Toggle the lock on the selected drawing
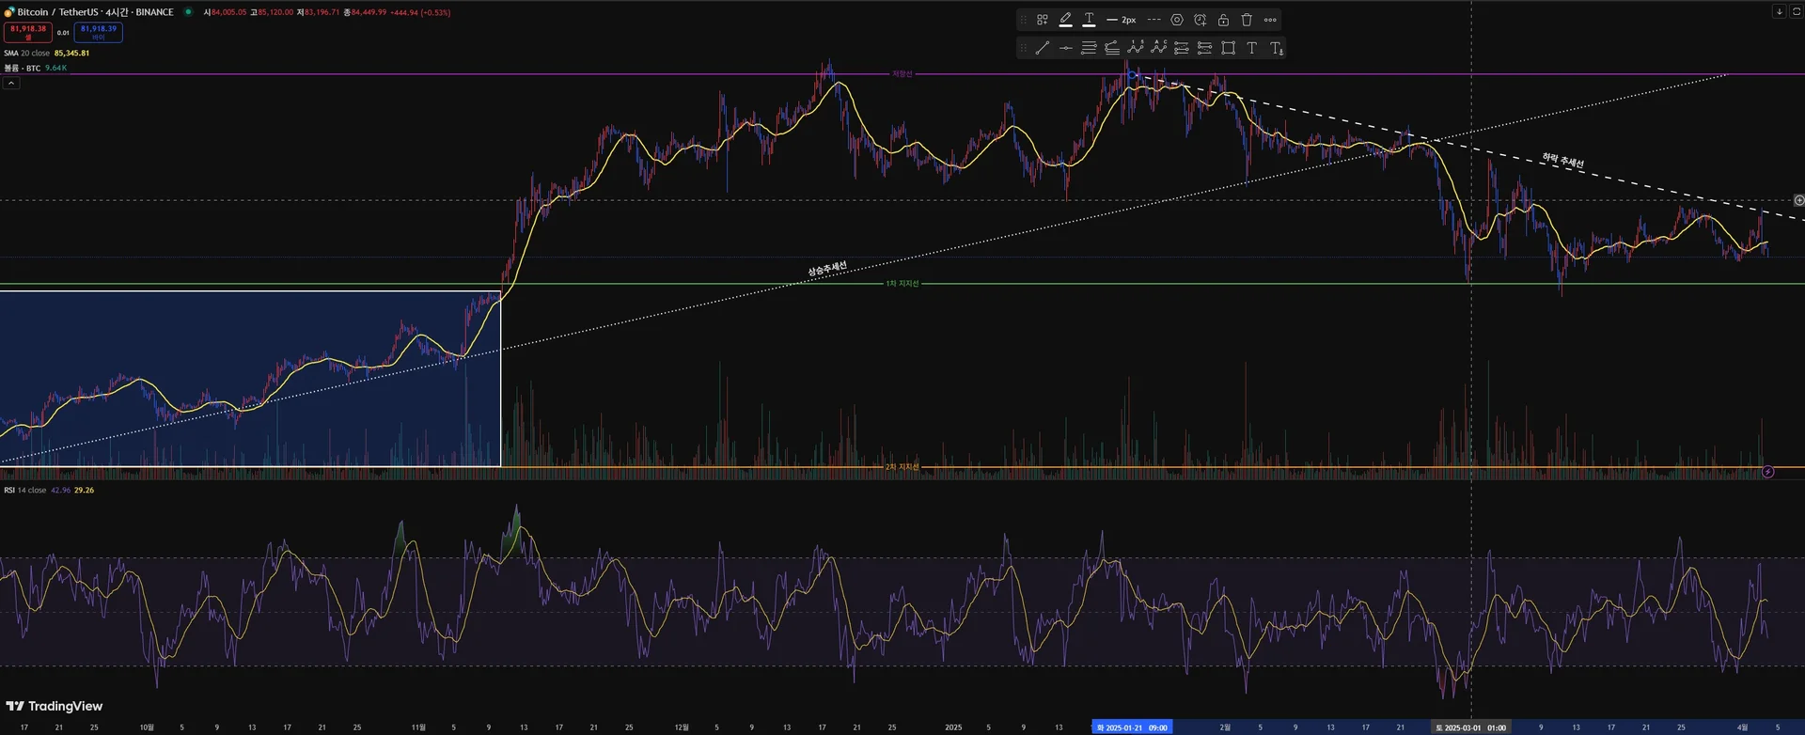 [x=1223, y=20]
